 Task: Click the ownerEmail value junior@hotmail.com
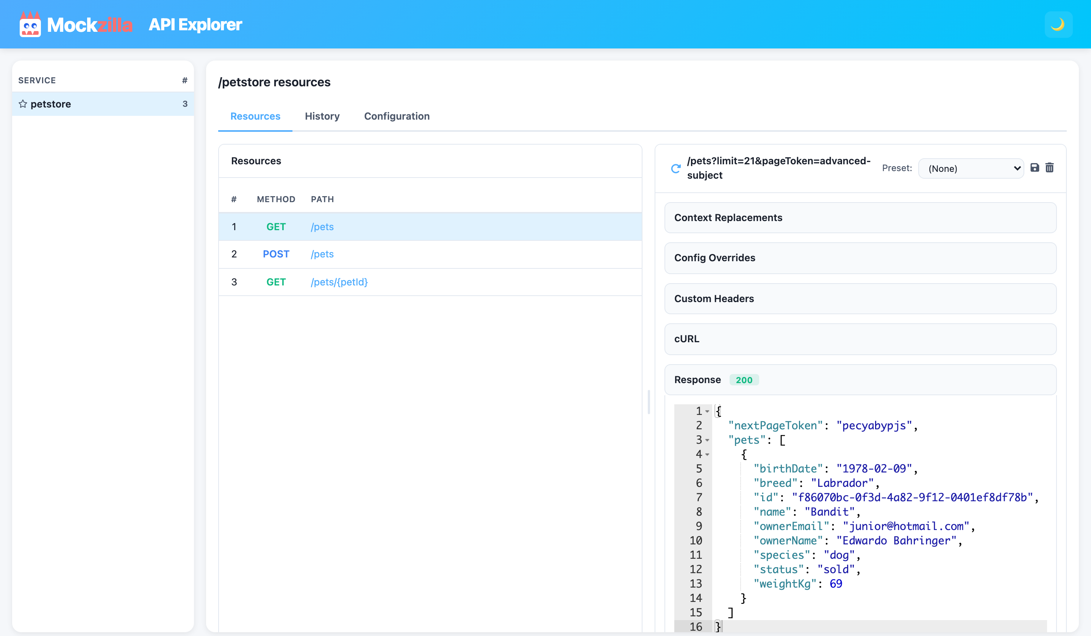pyautogui.click(x=906, y=526)
